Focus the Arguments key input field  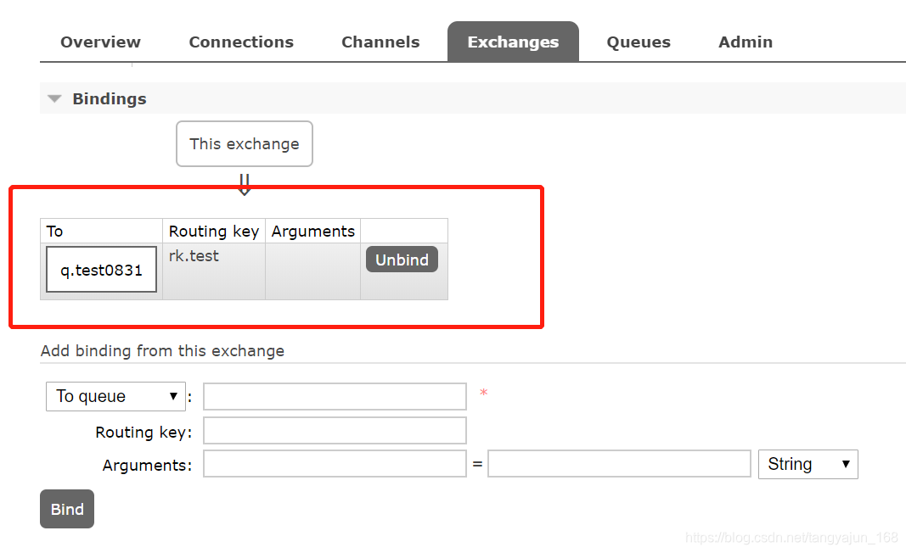pyautogui.click(x=335, y=464)
